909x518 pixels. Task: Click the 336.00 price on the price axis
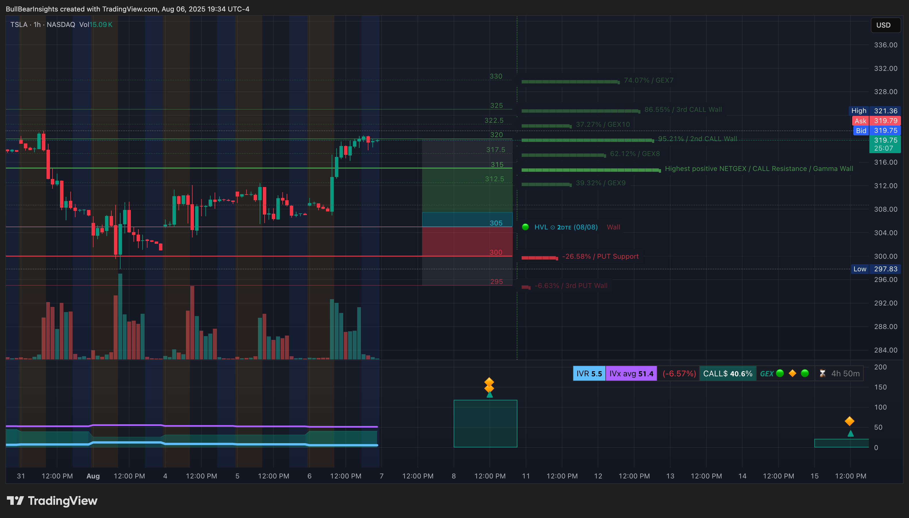(885, 45)
